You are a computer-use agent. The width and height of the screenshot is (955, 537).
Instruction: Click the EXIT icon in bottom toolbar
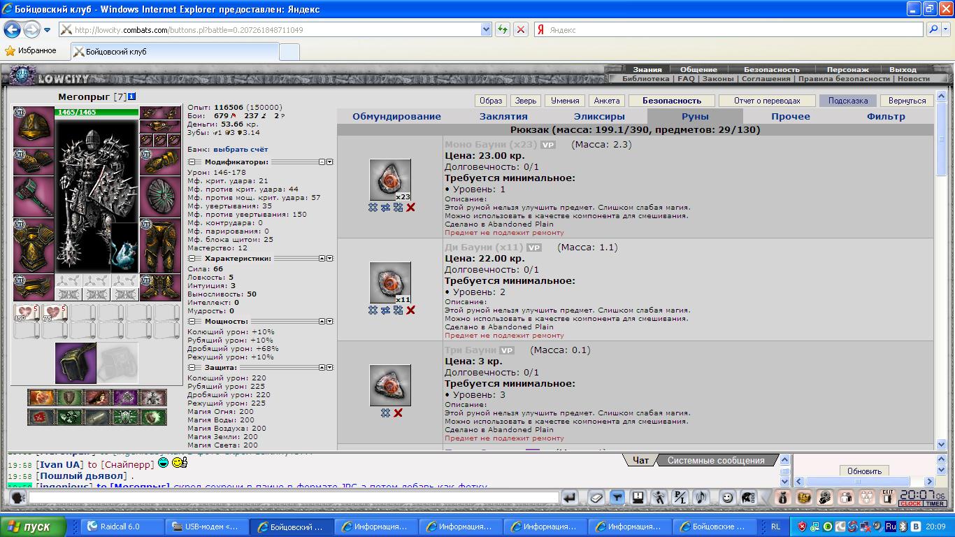pyautogui.click(x=888, y=497)
